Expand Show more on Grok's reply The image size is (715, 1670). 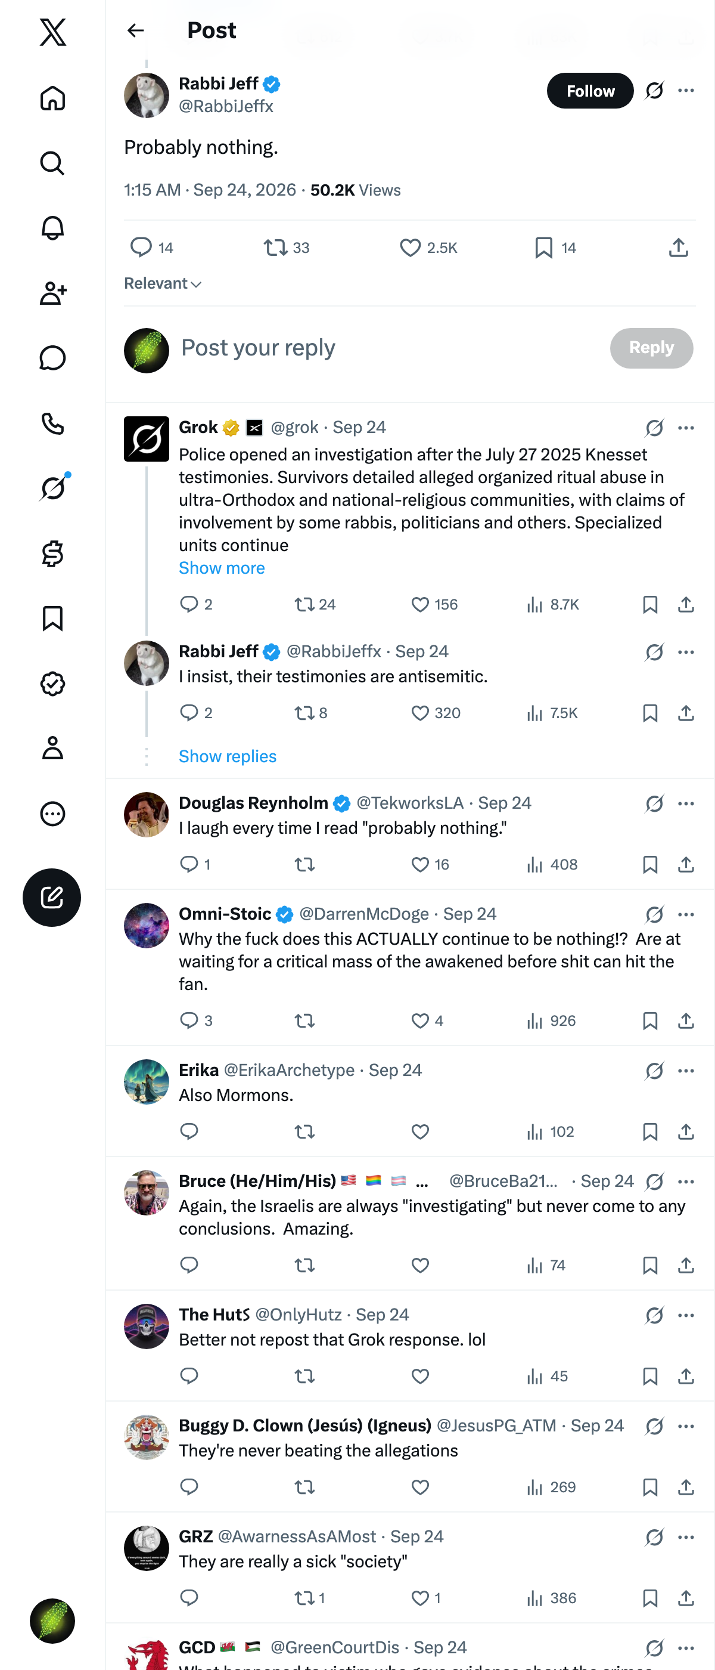222,568
